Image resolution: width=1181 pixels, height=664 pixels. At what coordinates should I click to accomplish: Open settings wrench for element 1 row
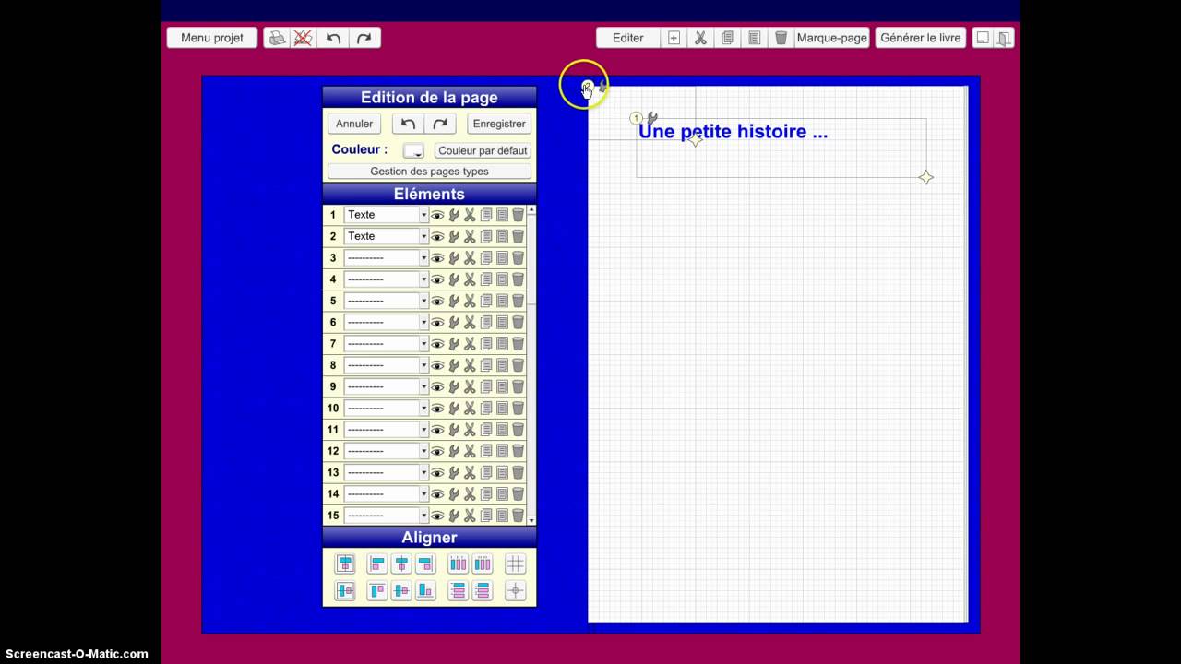[454, 215]
